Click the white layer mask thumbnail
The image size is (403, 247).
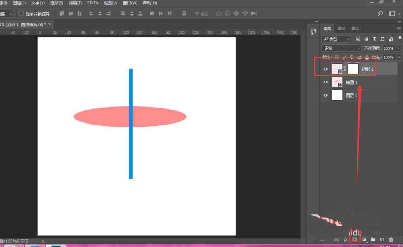click(x=353, y=69)
